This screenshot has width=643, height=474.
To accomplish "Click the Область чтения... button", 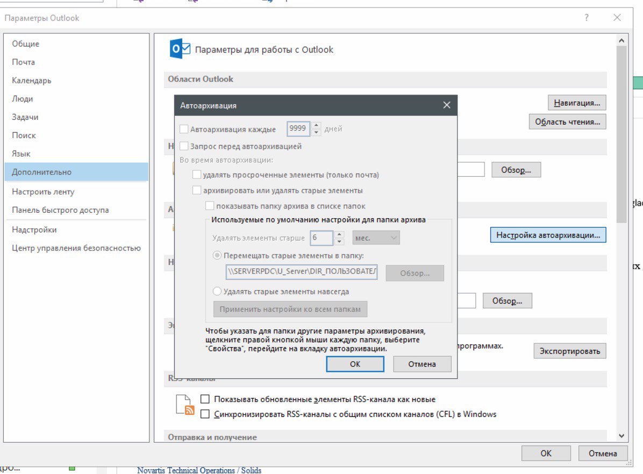I will click(568, 122).
